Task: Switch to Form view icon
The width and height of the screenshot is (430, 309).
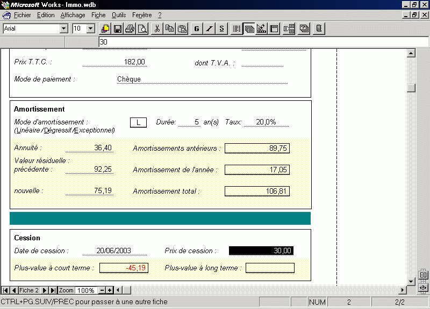Action: pyautogui.click(x=249, y=28)
